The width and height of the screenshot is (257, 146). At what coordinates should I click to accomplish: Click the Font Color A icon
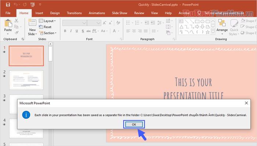click(114, 31)
